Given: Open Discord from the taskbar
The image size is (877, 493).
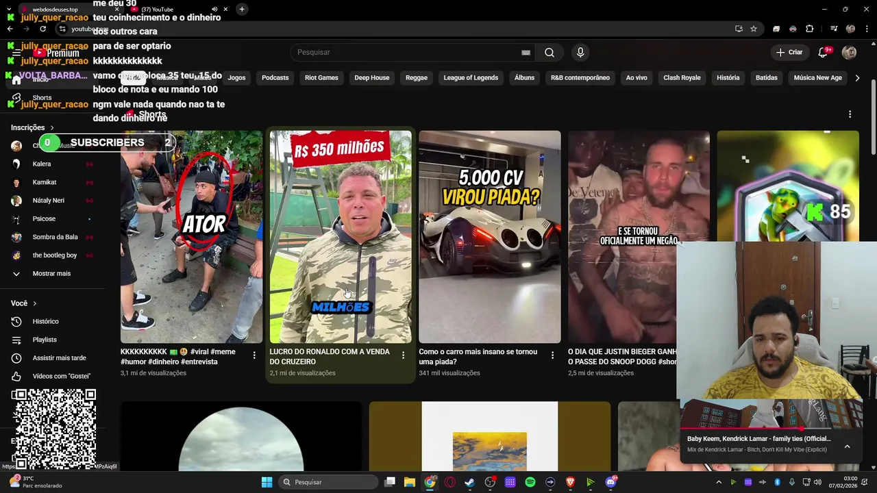Looking at the screenshot, I should click(610, 482).
